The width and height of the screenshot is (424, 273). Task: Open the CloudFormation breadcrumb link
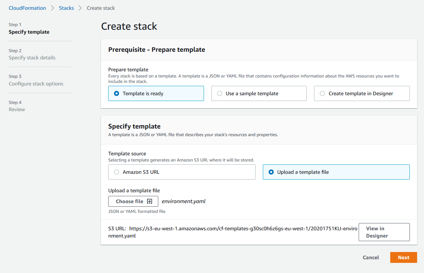coord(27,8)
